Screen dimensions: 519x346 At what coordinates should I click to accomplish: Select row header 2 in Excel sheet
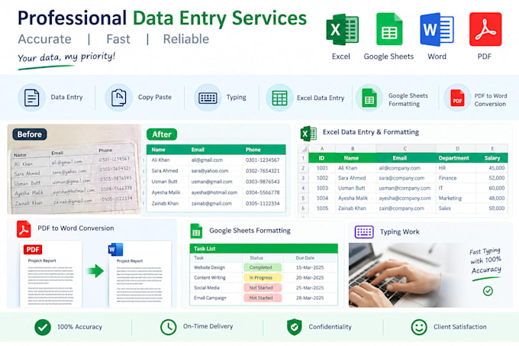point(303,168)
